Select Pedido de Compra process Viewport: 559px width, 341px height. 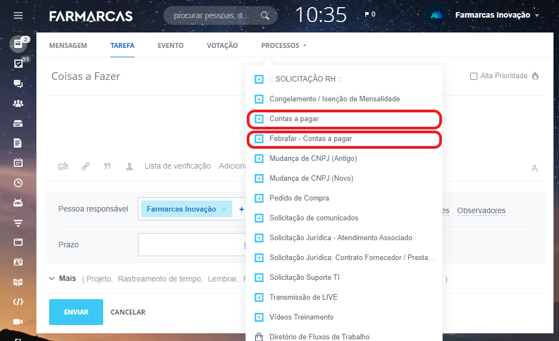[299, 198]
